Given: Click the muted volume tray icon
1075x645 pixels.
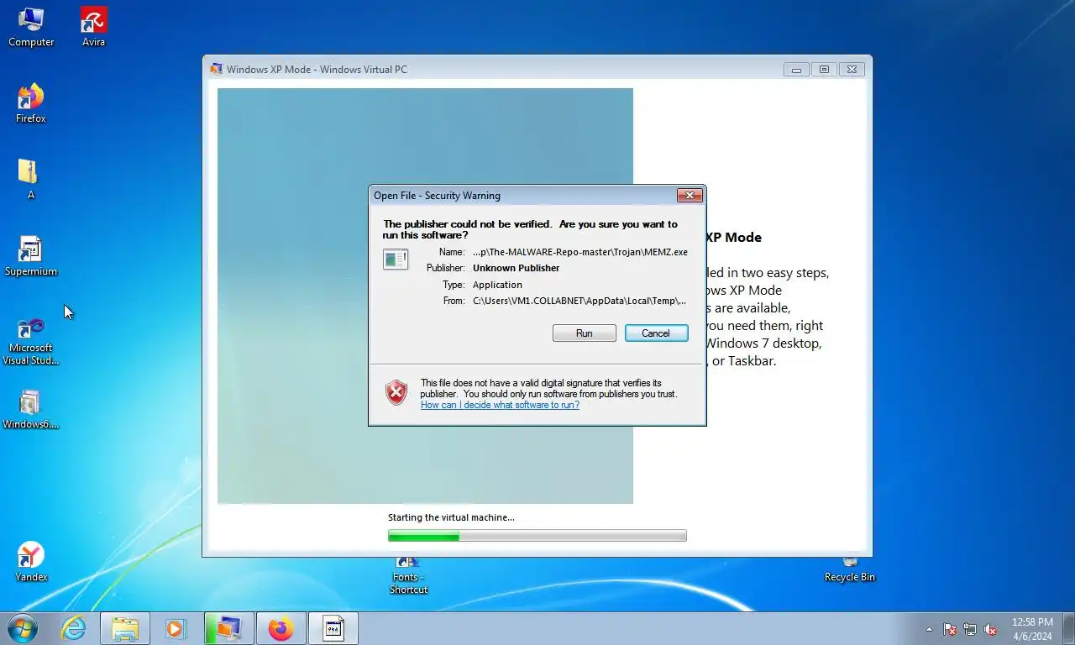Looking at the screenshot, I should click(990, 629).
